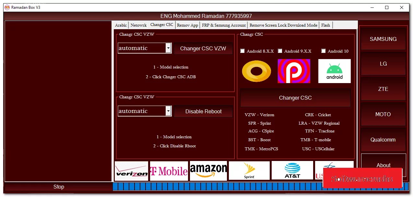Click the 'TMK - MetroPCS' text
The image size is (413, 197).
tap(261, 149)
